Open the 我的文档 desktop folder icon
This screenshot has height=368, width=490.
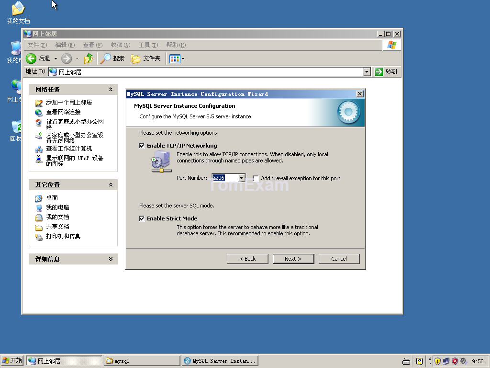(x=18, y=8)
